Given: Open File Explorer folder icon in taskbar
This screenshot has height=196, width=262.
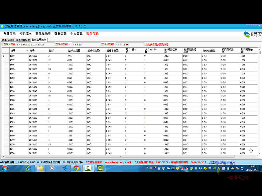Looking at the screenshot, I should click(x=39, y=168).
